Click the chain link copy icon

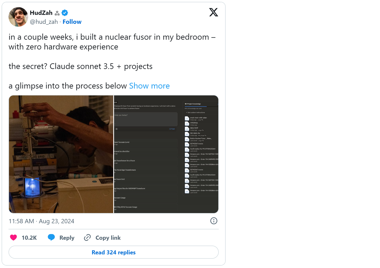click(87, 238)
